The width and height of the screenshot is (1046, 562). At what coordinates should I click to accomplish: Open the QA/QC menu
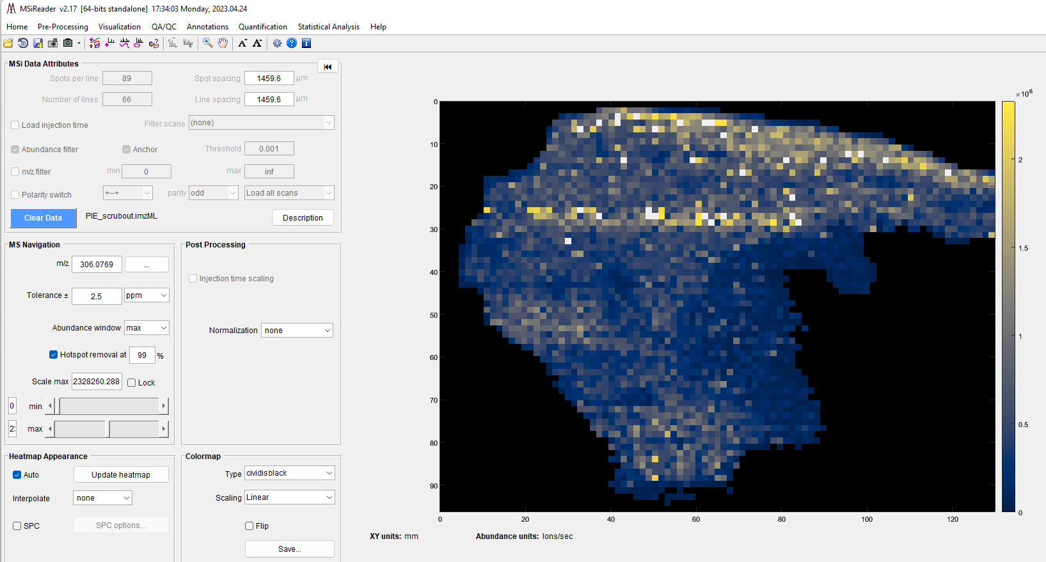(164, 27)
